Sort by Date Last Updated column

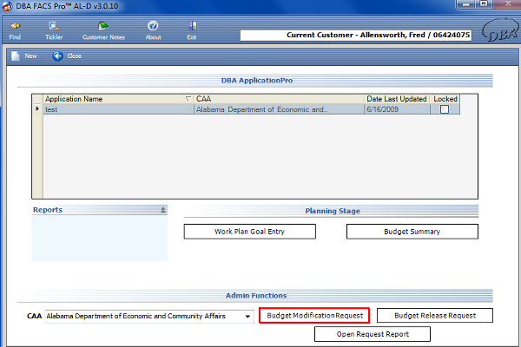[397, 99]
